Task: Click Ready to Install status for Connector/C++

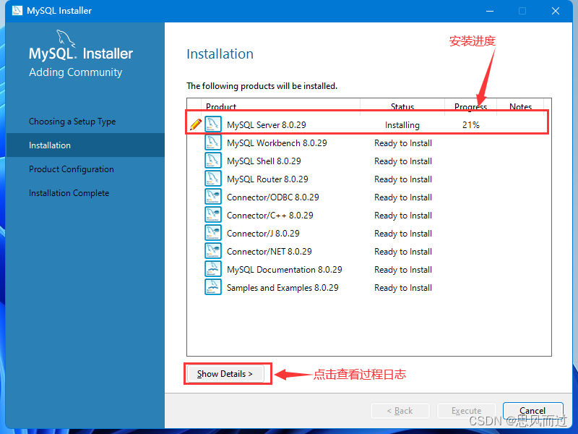Action: click(403, 215)
